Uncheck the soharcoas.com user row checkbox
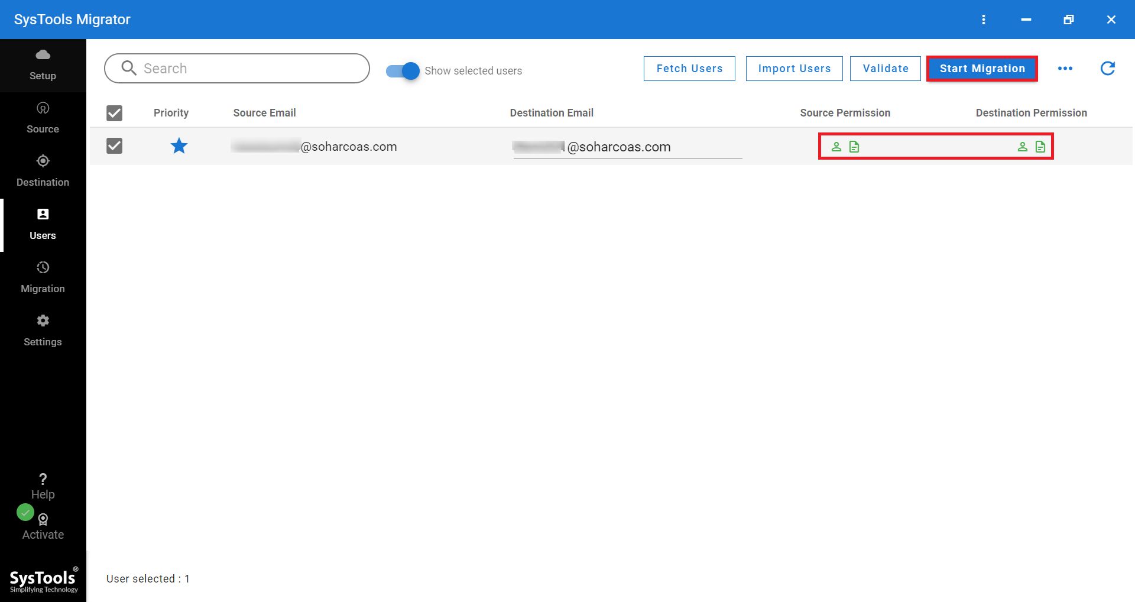The width and height of the screenshot is (1135, 602). (114, 146)
